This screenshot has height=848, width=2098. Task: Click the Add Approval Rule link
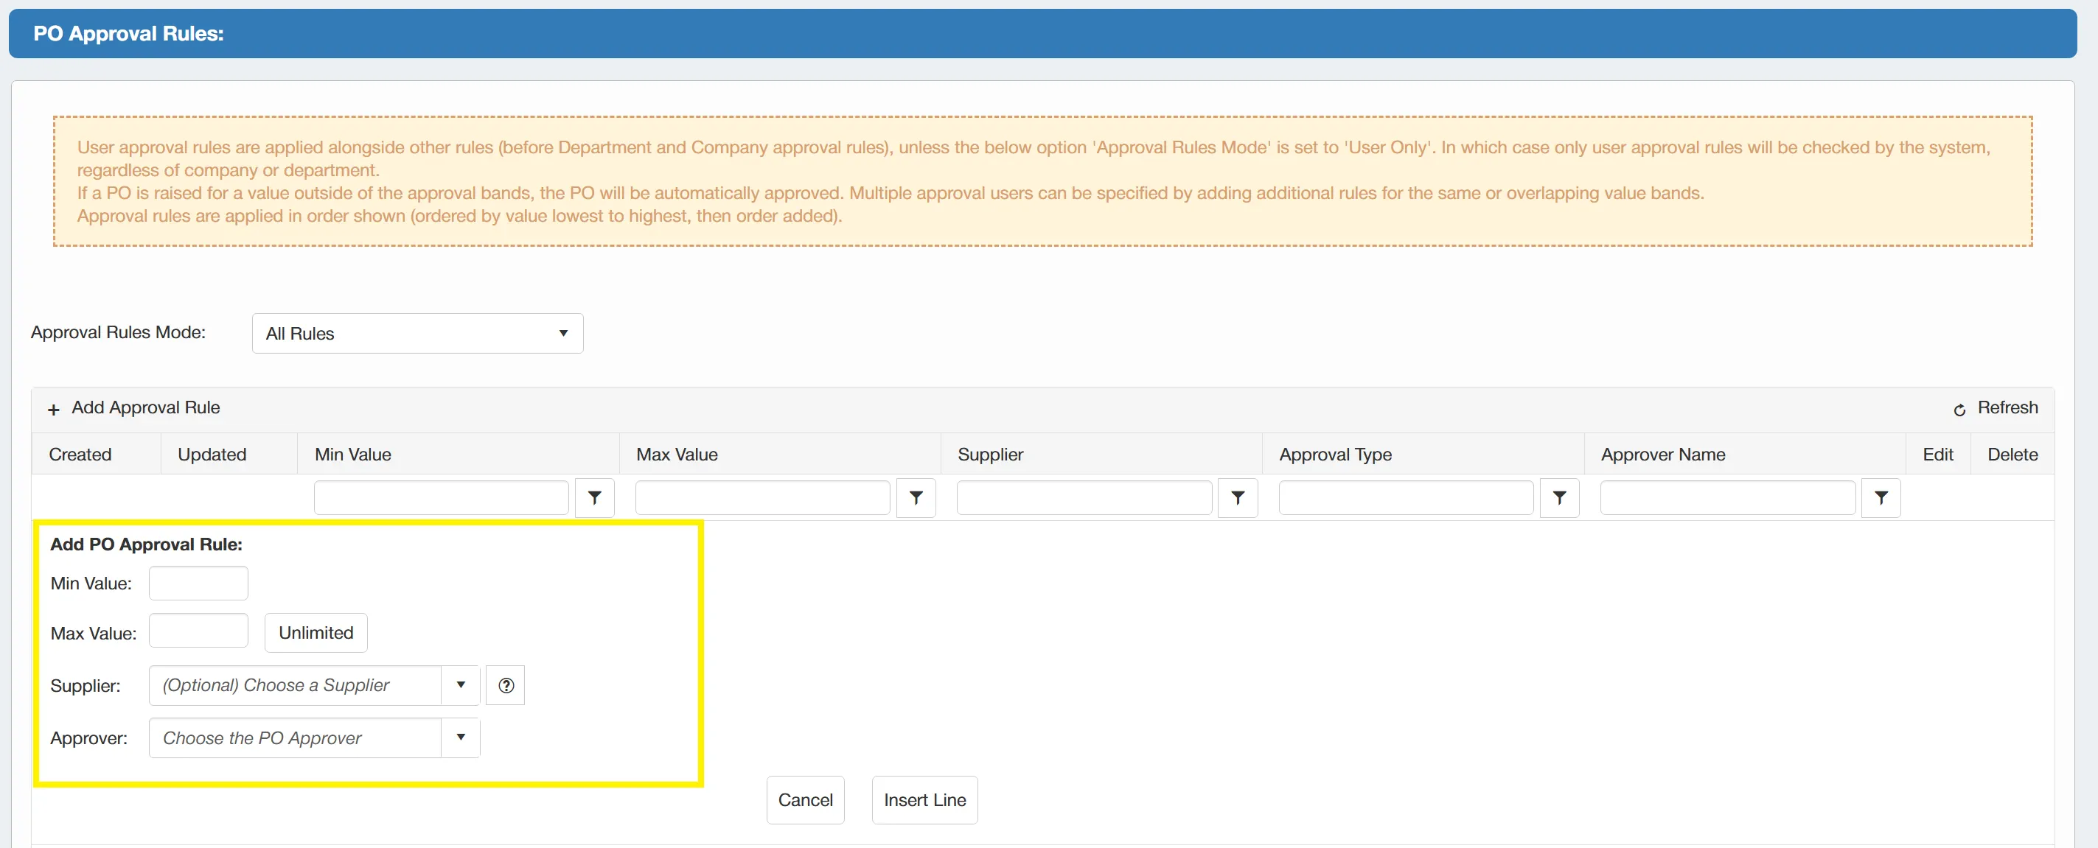click(x=146, y=407)
